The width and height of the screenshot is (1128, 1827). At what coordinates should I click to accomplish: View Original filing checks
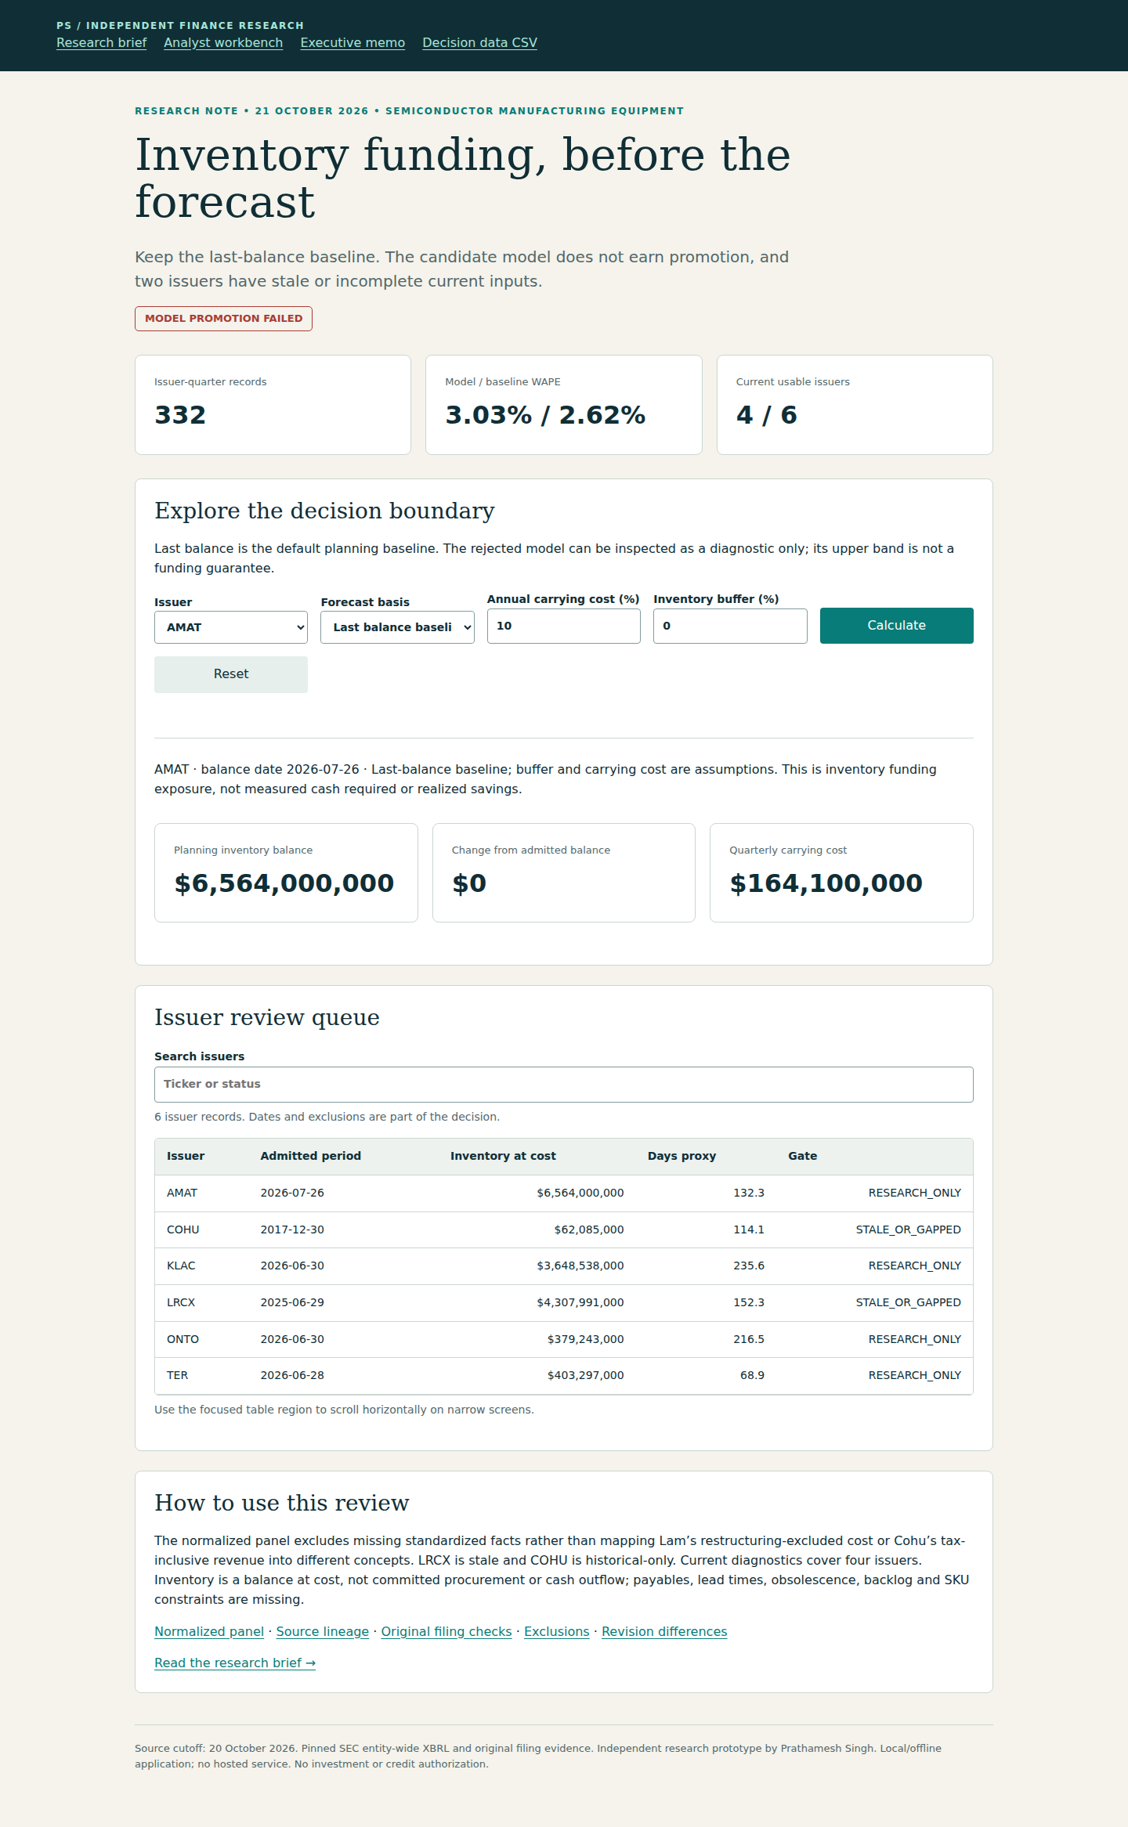coord(446,1632)
